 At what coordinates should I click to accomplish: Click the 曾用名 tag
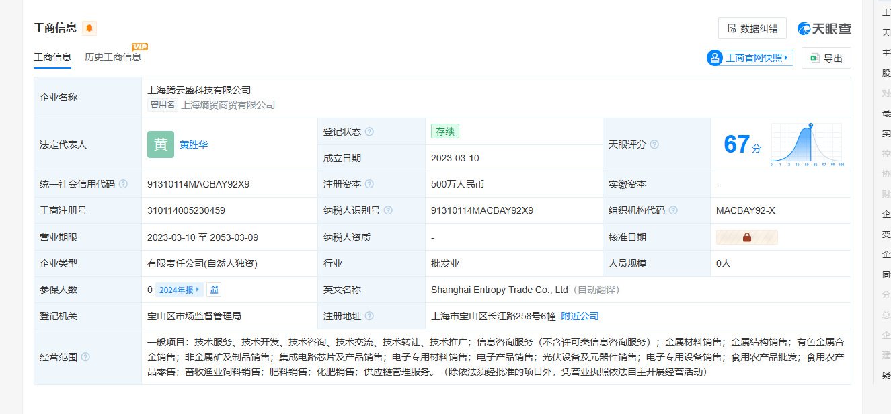pyautogui.click(x=162, y=105)
